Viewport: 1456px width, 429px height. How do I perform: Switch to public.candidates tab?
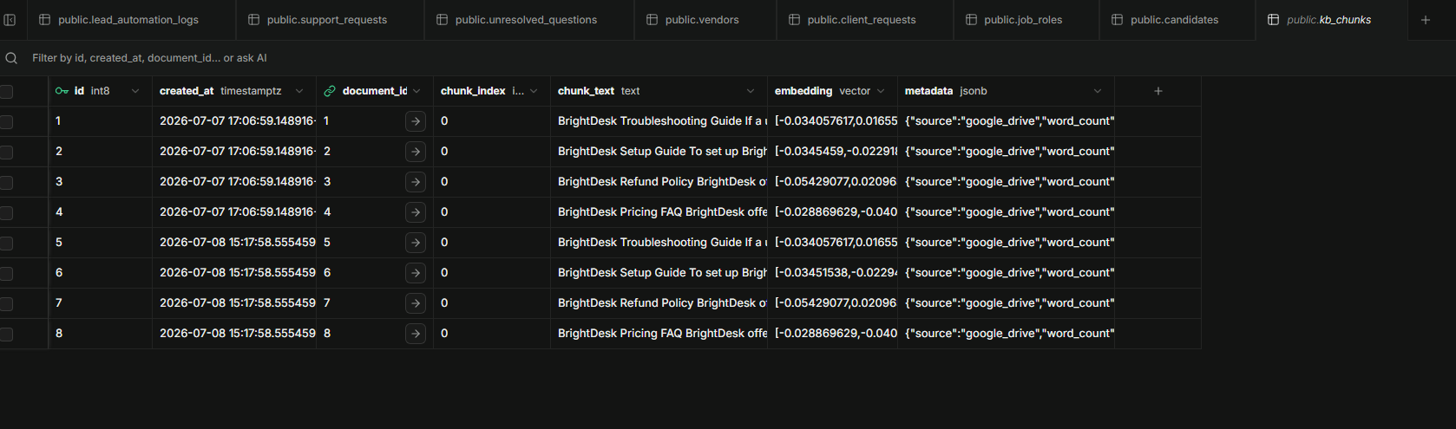[x=1177, y=19]
